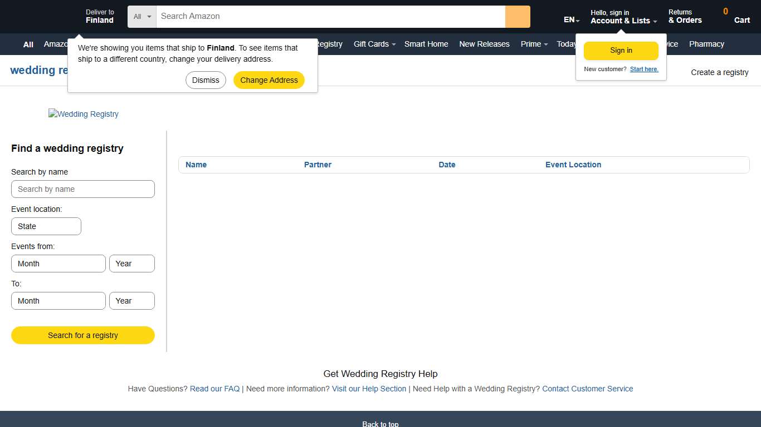This screenshot has width=761, height=427.
Task: Click the Contact Customer Service link
Action: 587,389
